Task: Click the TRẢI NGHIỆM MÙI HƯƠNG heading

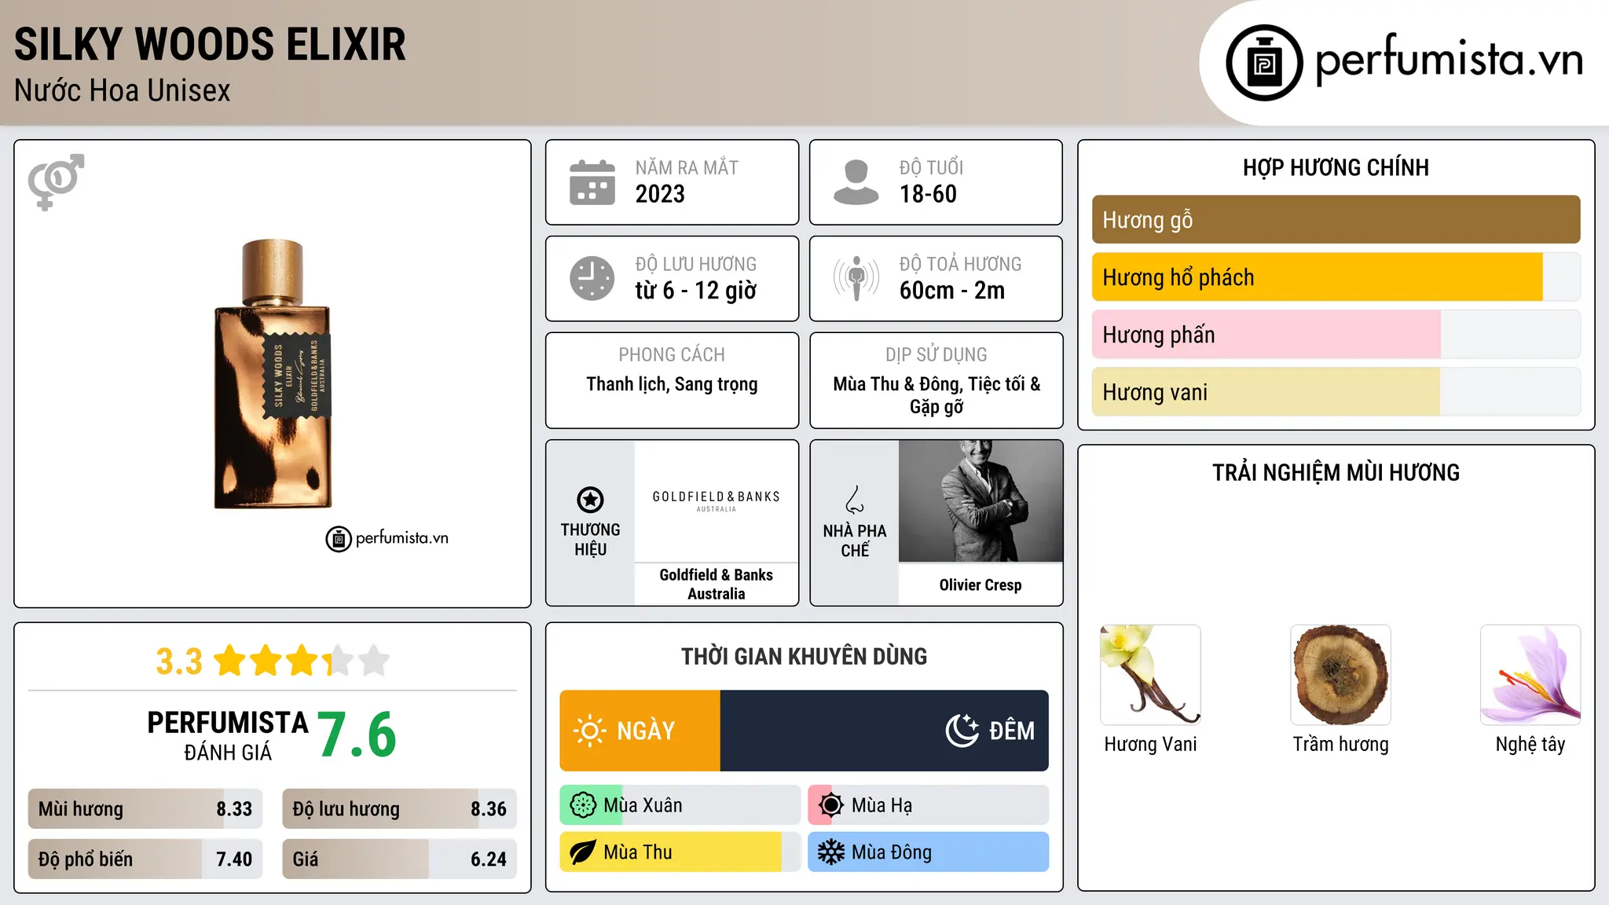Action: [1336, 472]
